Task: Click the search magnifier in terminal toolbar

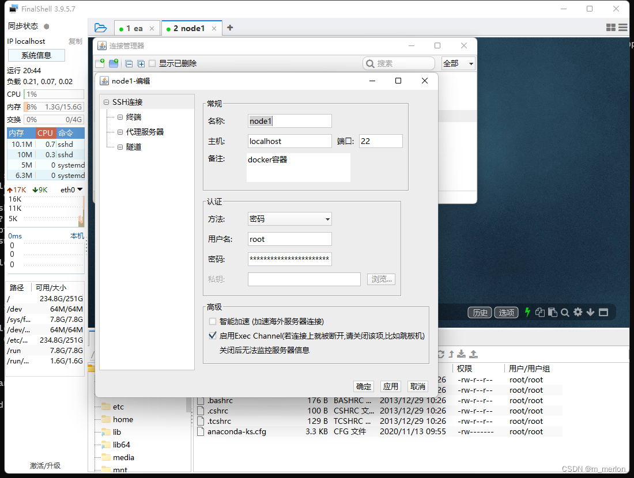Action: 565,312
